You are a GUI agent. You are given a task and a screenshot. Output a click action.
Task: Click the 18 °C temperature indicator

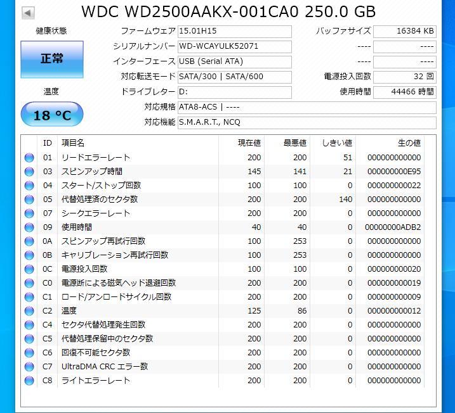point(52,114)
